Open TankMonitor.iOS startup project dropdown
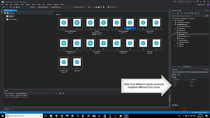Viewport: 210px width, 118px height. click(61, 7)
